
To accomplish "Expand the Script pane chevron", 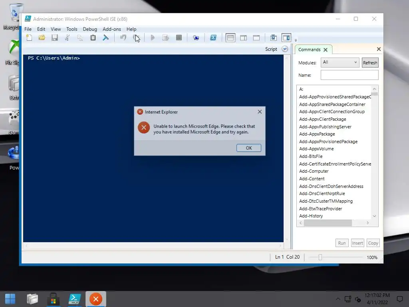I will 285,49.
